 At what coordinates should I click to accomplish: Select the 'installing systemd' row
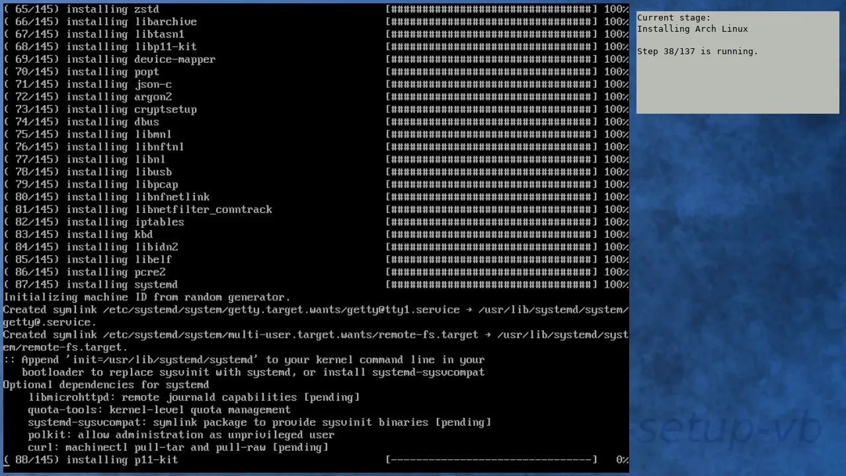(316, 286)
